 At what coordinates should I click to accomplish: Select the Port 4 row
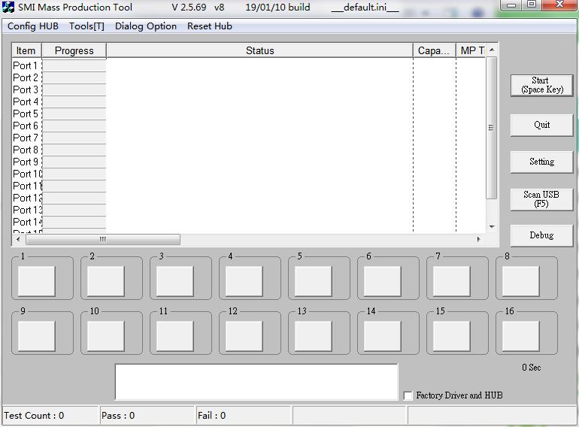point(249,101)
